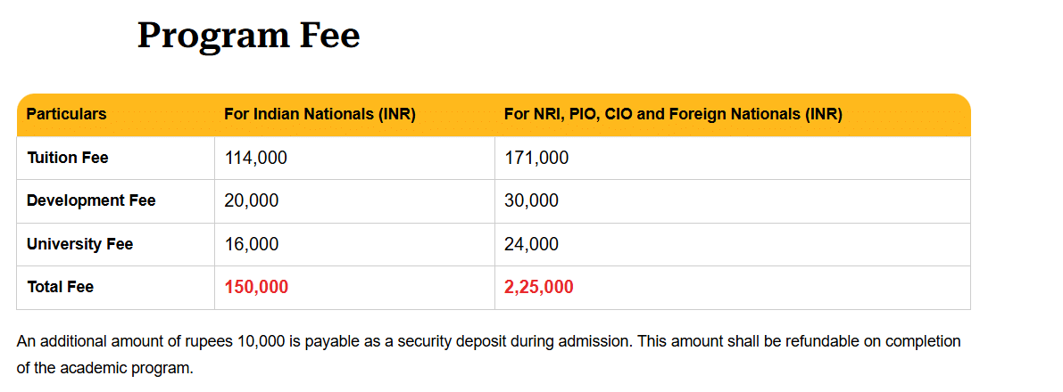Select the Particulars column header

tap(67, 114)
